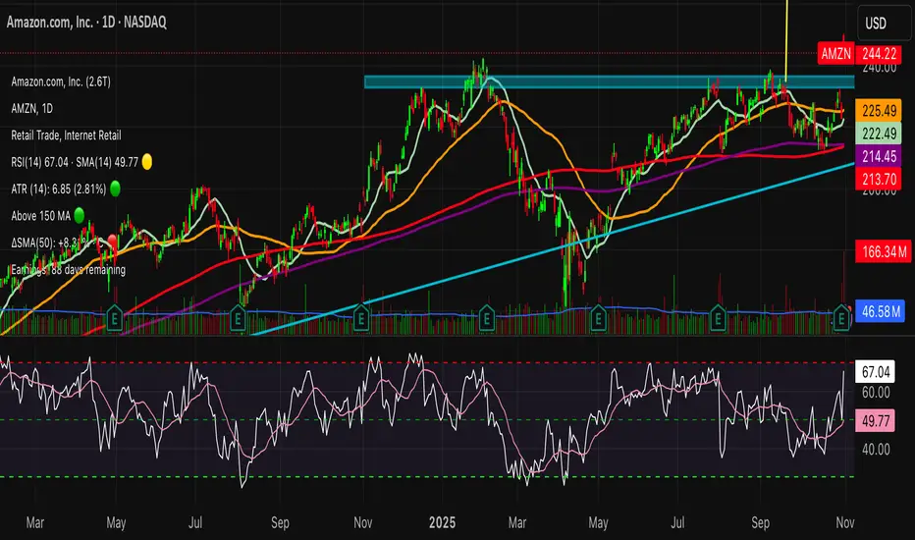Select the 244.22 last price label
The width and height of the screenshot is (915, 540).
879,54
